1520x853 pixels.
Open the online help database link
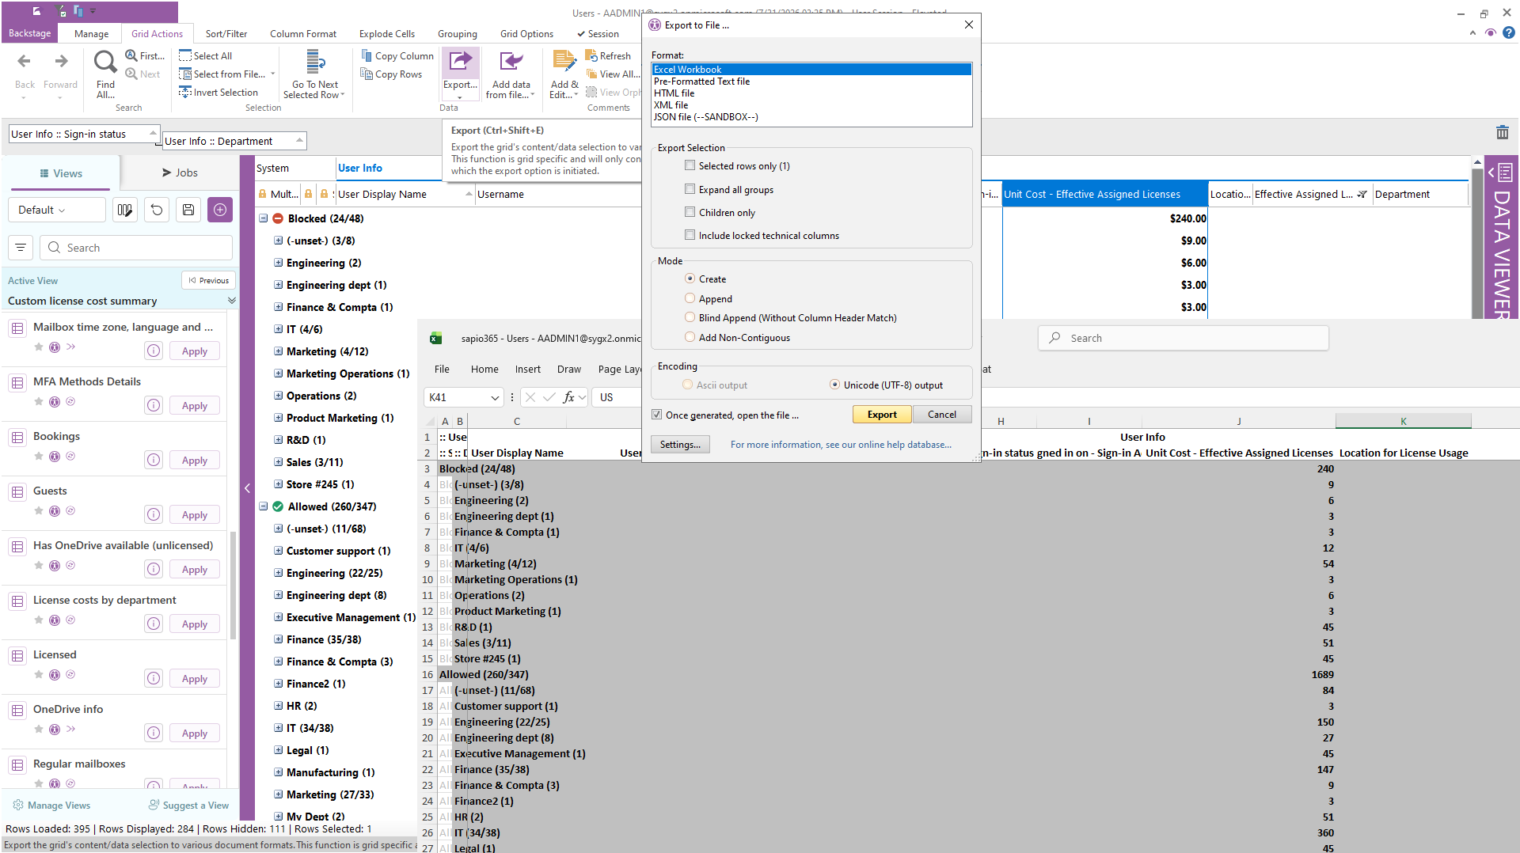(x=841, y=445)
